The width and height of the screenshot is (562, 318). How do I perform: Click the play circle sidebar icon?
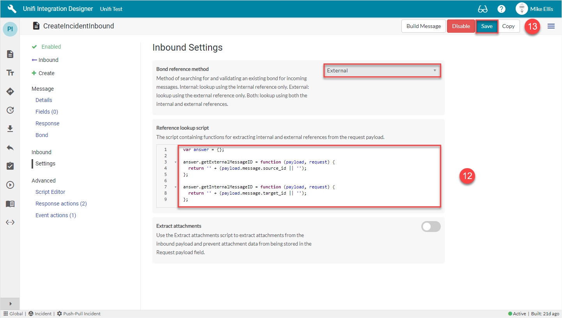[x=10, y=185]
